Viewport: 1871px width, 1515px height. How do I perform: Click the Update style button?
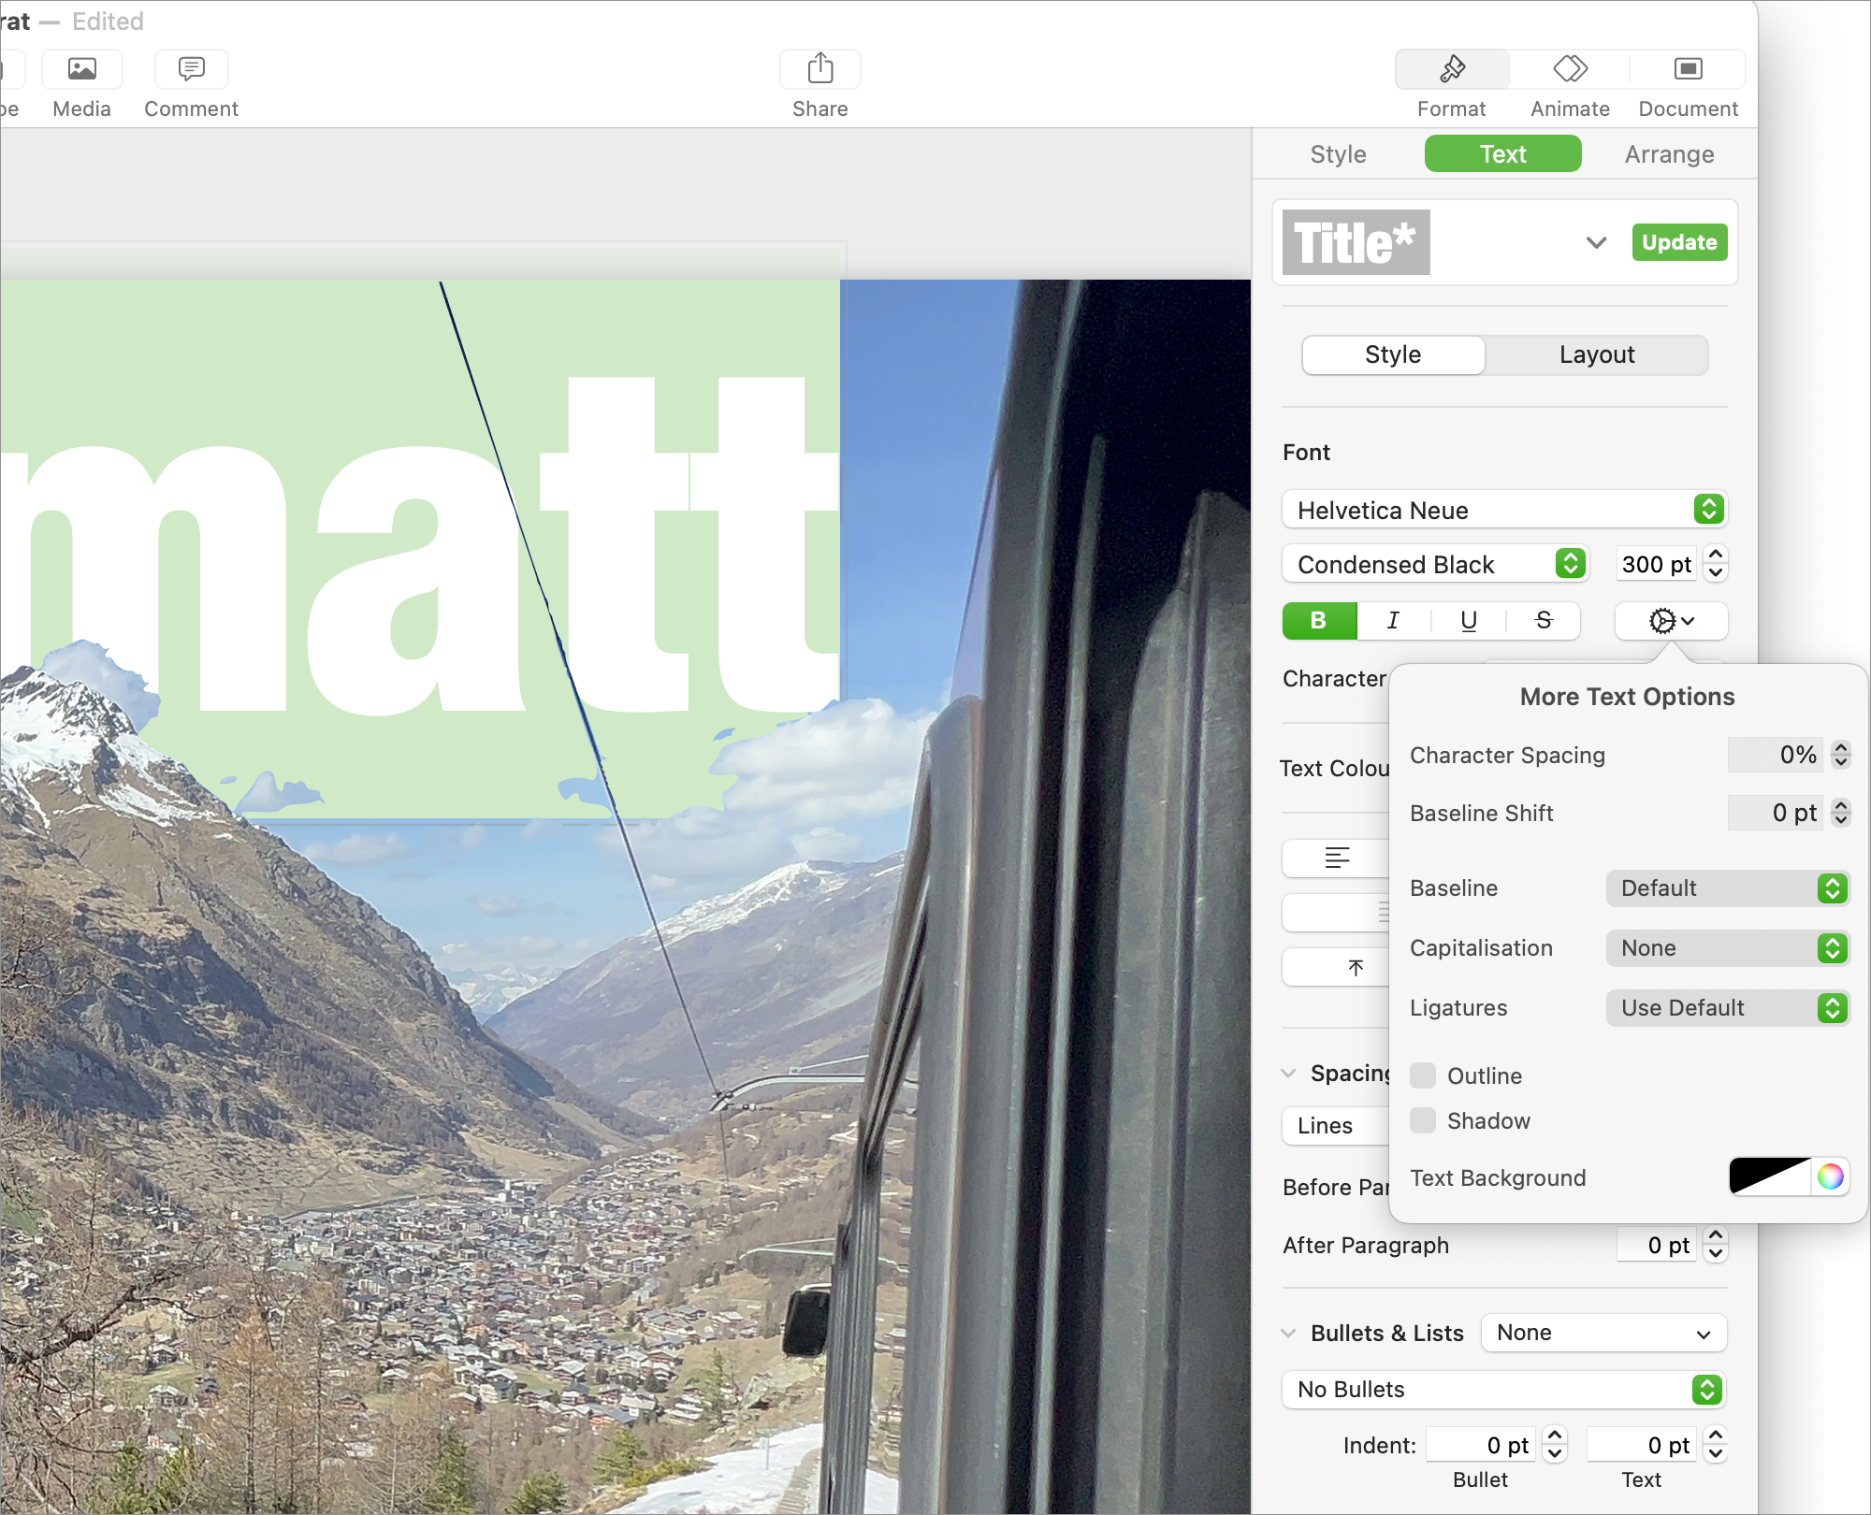click(x=1679, y=242)
